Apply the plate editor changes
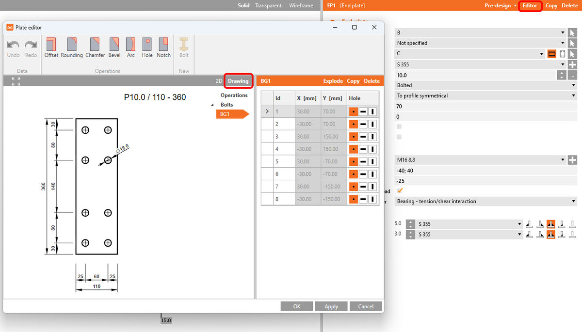This screenshot has height=332, width=582. pyautogui.click(x=331, y=306)
